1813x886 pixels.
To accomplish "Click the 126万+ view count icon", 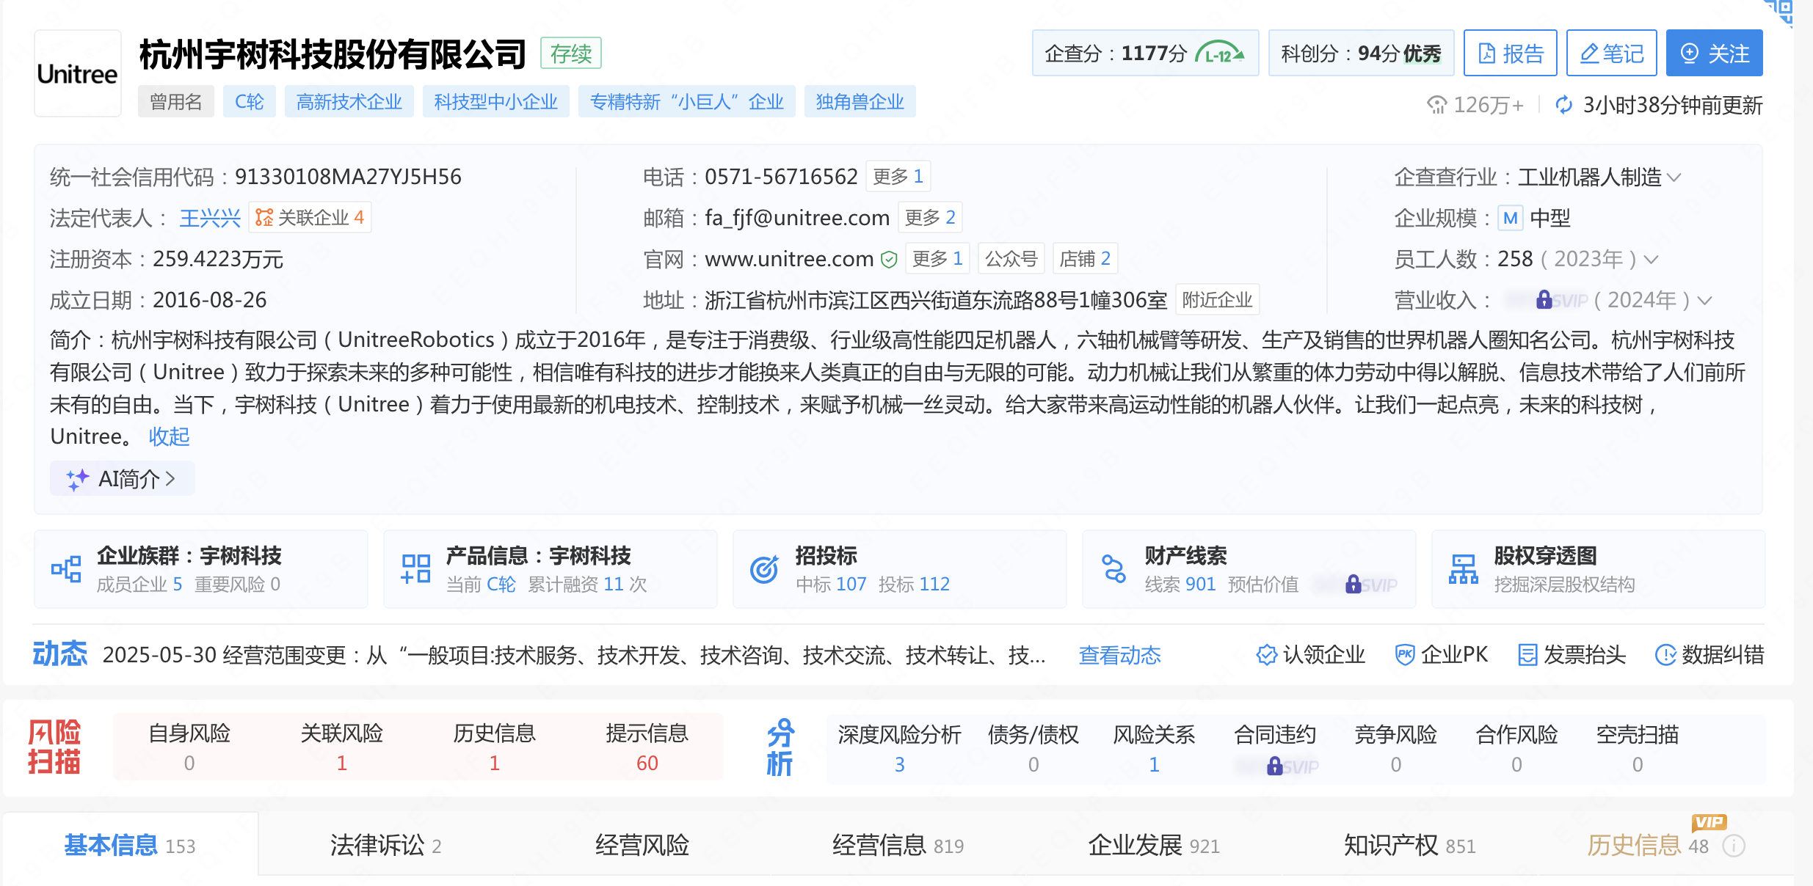I will (x=1436, y=105).
